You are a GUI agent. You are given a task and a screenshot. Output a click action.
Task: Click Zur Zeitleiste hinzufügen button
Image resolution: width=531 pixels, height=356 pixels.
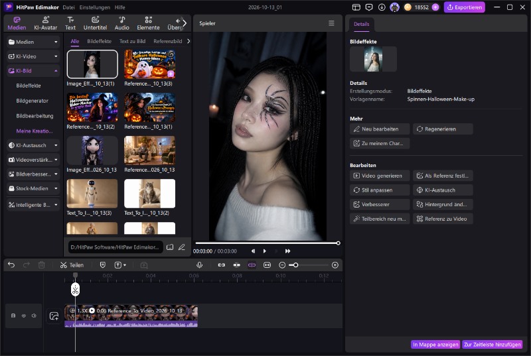coord(492,345)
